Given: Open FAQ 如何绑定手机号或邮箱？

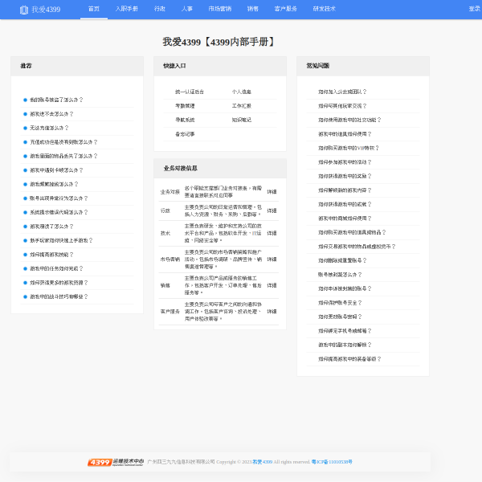Looking at the screenshot, I should tap(345, 331).
